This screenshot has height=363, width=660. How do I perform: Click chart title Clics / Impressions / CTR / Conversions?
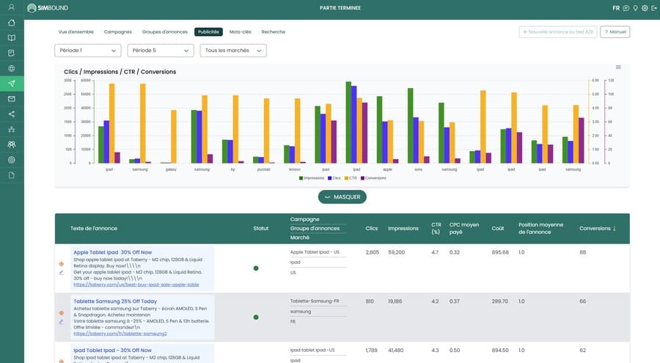(x=120, y=72)
